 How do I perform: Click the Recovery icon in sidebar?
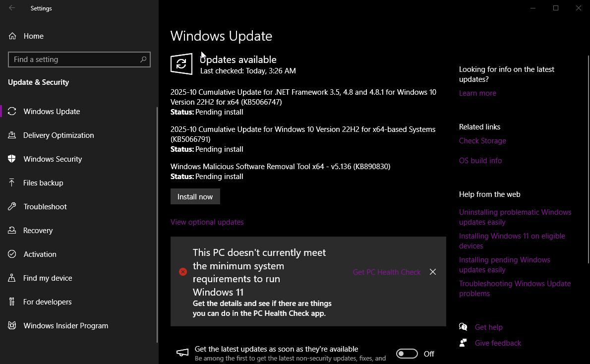coord(12,231)
